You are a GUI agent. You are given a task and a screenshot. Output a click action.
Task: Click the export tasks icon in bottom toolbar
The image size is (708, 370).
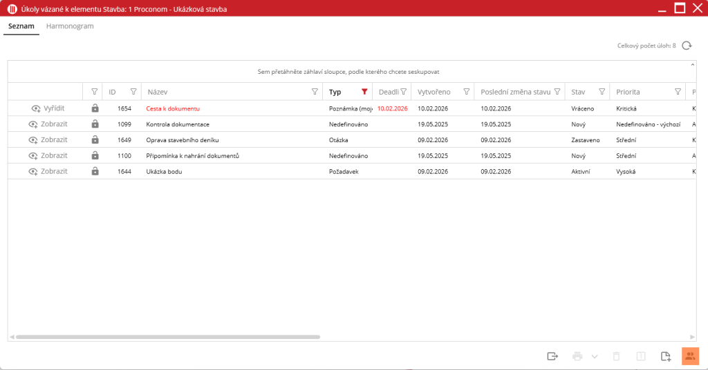[x=552, y=356]
